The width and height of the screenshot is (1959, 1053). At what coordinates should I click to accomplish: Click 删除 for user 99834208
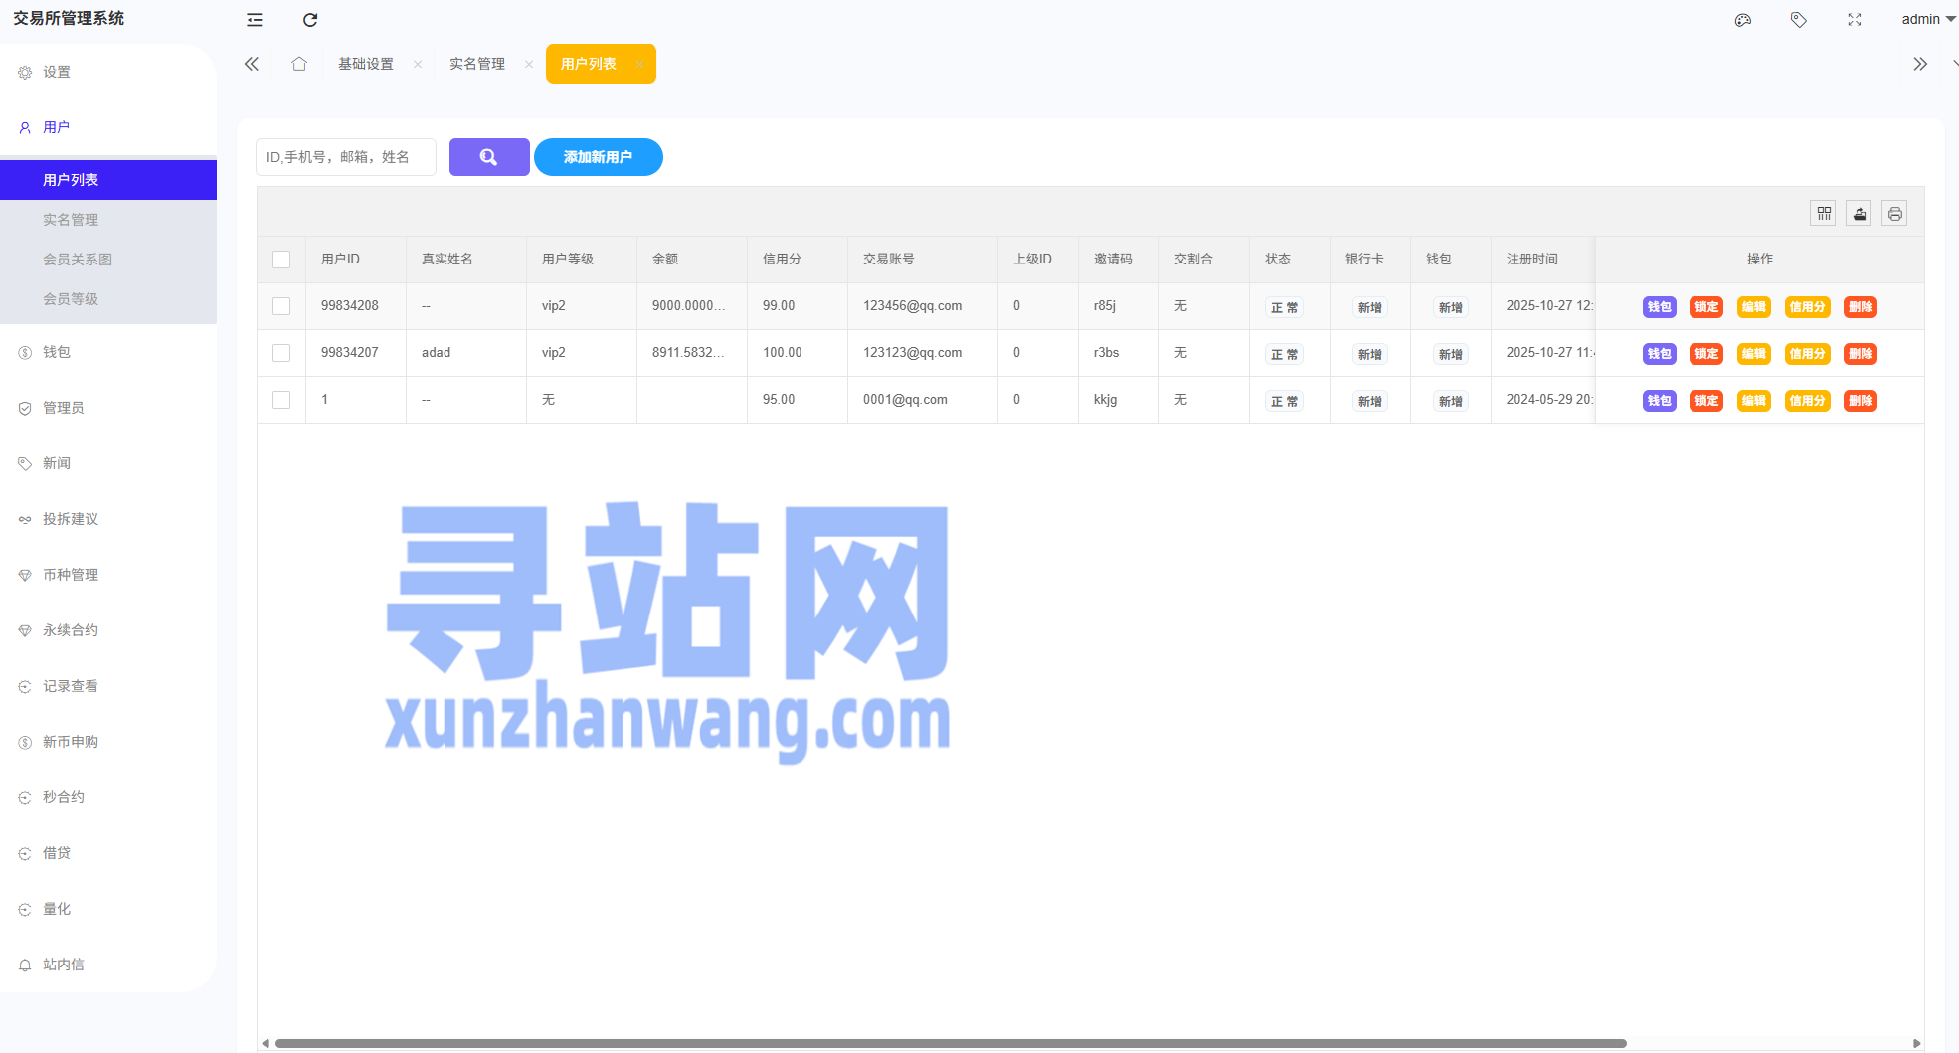click(x=1860, y=307)
